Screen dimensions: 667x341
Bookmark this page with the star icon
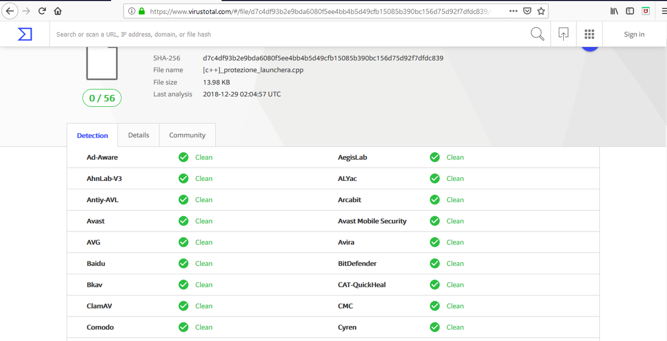click(541, 11)
